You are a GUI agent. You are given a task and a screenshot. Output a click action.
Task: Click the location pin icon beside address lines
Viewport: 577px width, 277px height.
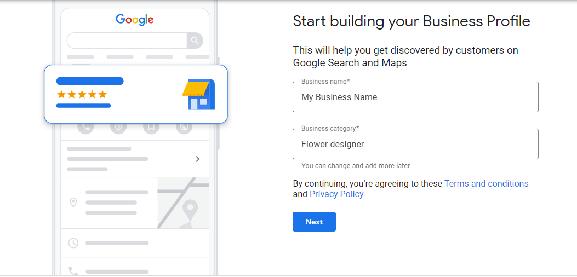[73, 203]
